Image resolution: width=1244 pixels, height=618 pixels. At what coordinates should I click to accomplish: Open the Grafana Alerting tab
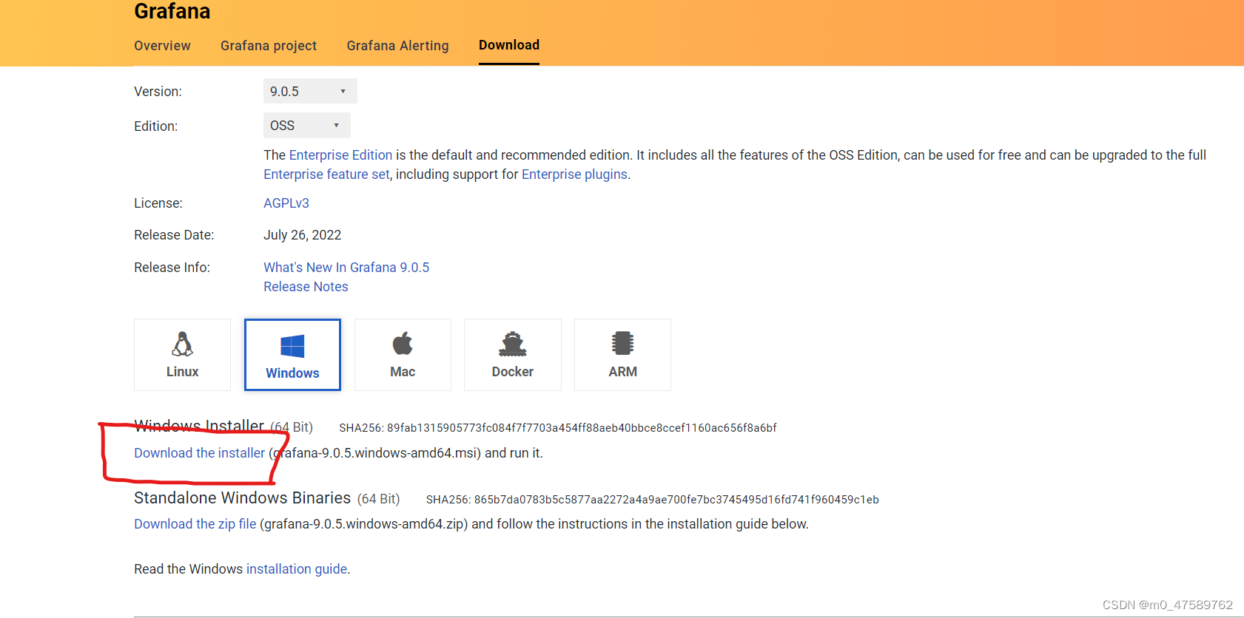[397, 46]
